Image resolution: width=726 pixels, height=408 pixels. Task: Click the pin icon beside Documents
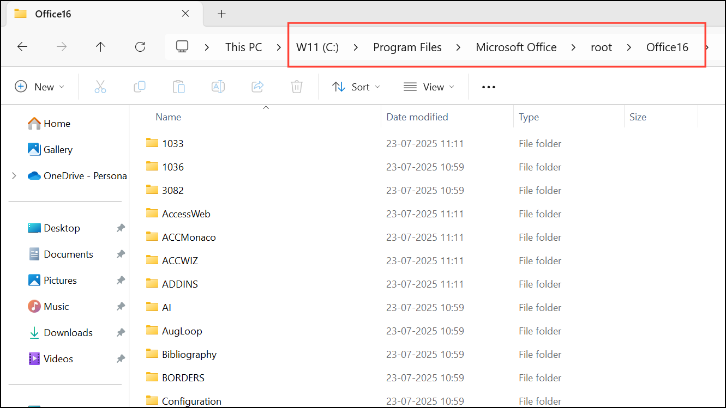pos(121,254)
